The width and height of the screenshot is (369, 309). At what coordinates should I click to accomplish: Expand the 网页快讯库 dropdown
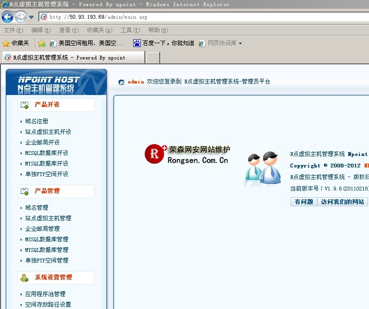point(240,43)
